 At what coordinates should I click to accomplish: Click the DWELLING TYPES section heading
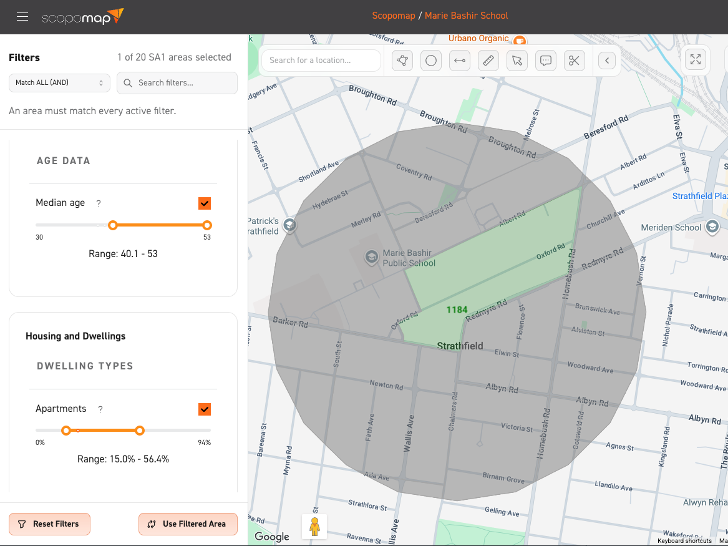85,366
